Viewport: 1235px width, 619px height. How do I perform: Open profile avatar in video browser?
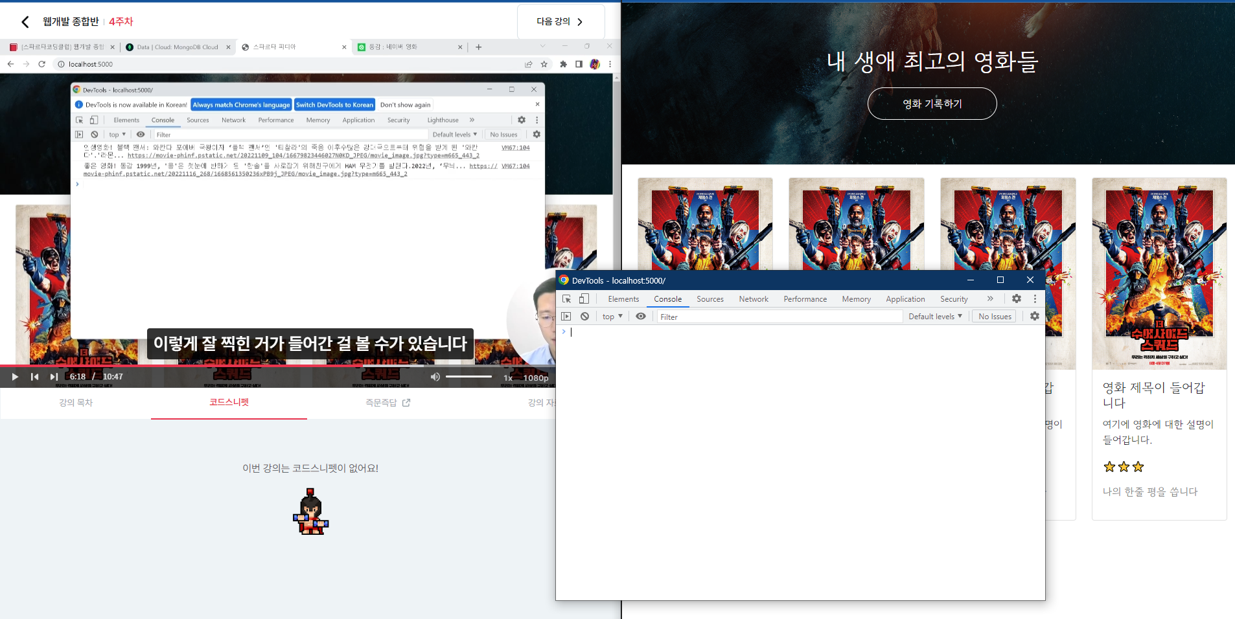pos(595,64)
